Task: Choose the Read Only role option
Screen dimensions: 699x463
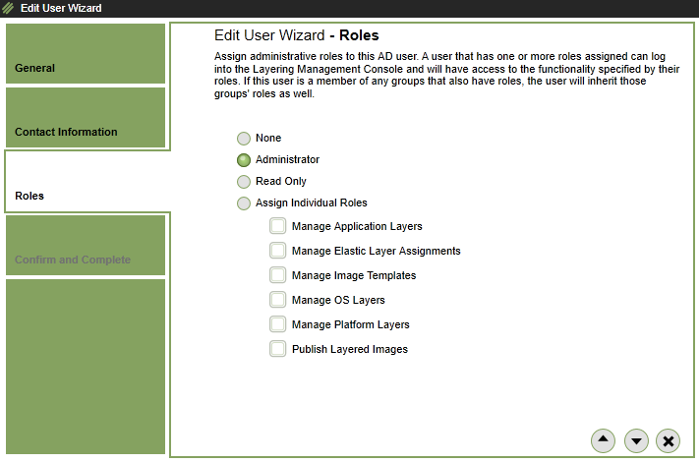Action: tap(243, 182)
